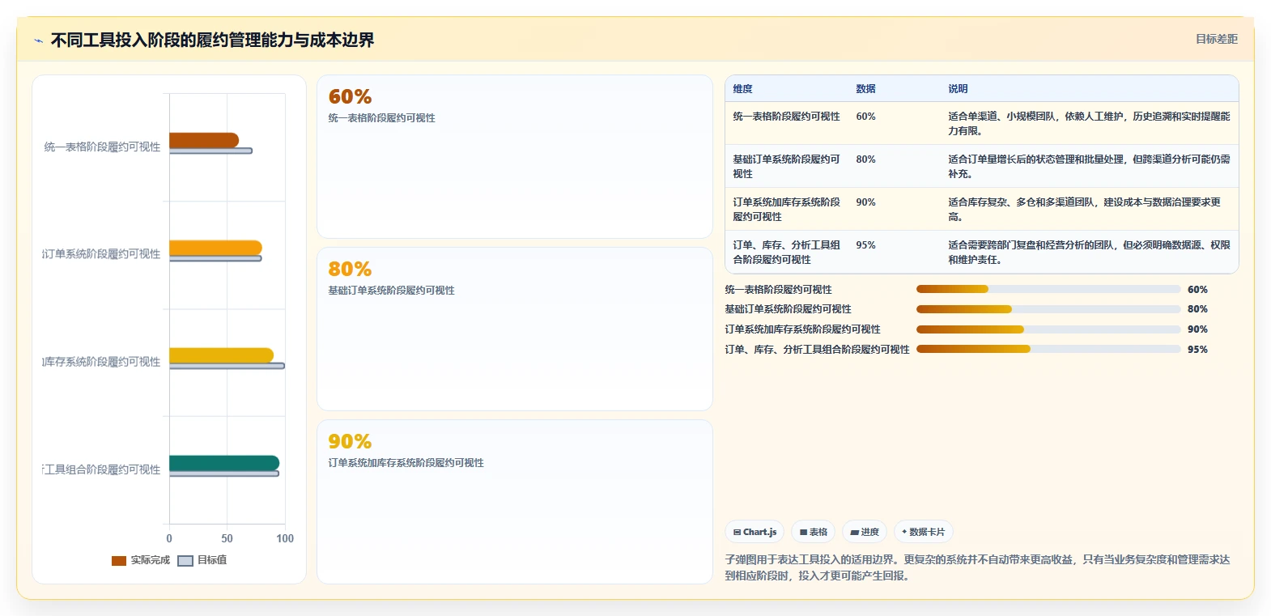Image resolution: width=1271 pixels, height=616 pixels.
Task: Select the 数据卡片 tag chip
Action: tap(924, 532)
